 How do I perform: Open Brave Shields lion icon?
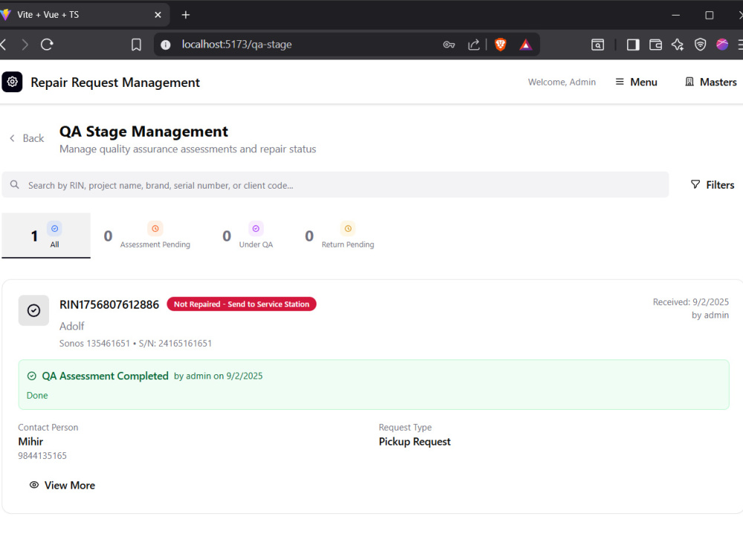point(500,45)
